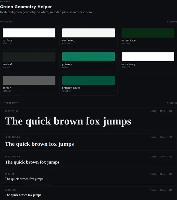The width and height of the screenshot is (177, 200).
Task: Click the HEADLINE-SM label
Action: point(12,157)
